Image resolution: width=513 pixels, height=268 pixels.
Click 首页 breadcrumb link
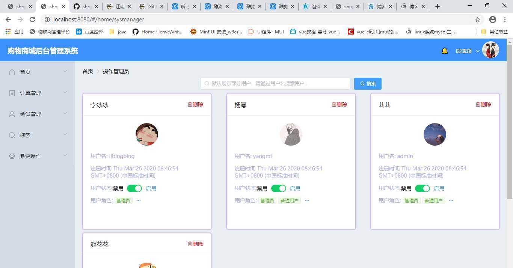tap(88, 71)
